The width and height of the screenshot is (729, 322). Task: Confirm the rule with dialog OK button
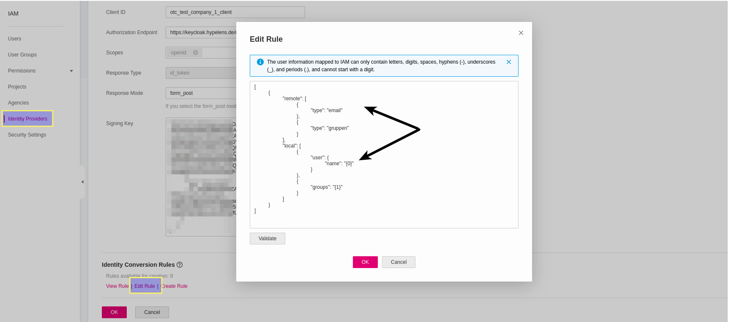click(x=365, y=262)
